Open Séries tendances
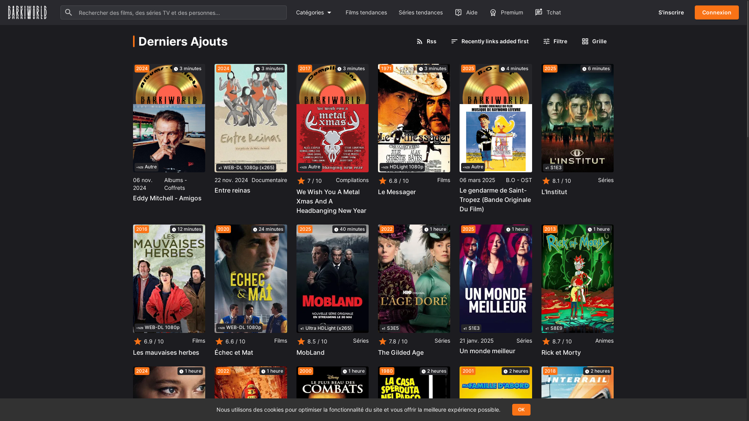 [421, 12]
